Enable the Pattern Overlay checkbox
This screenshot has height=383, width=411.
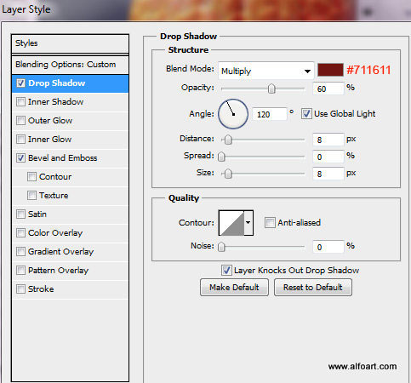coord(20,271)
